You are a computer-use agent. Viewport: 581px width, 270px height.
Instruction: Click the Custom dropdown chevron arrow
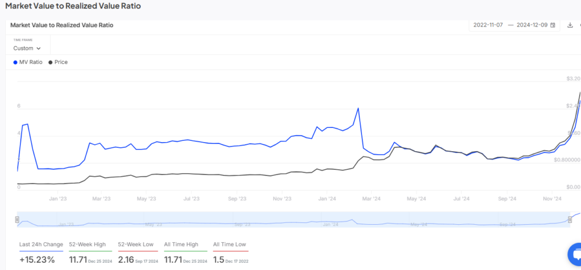39,49
